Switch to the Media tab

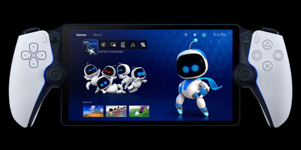[x=98, y=35]
